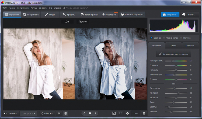Image resolution: width=202 pixels, height=119 pixels.
Task: Adjust the Экспозиция slider
Action: pyautogui.click(x=176, y=88)
